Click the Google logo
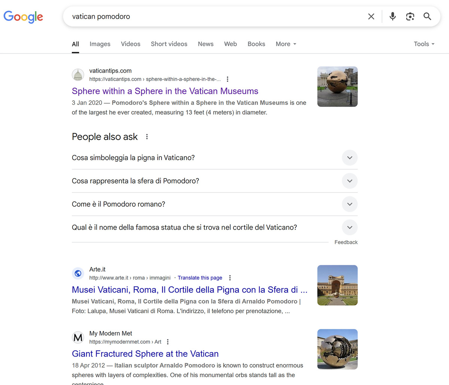449x385 pixels. tap(23, 16)
